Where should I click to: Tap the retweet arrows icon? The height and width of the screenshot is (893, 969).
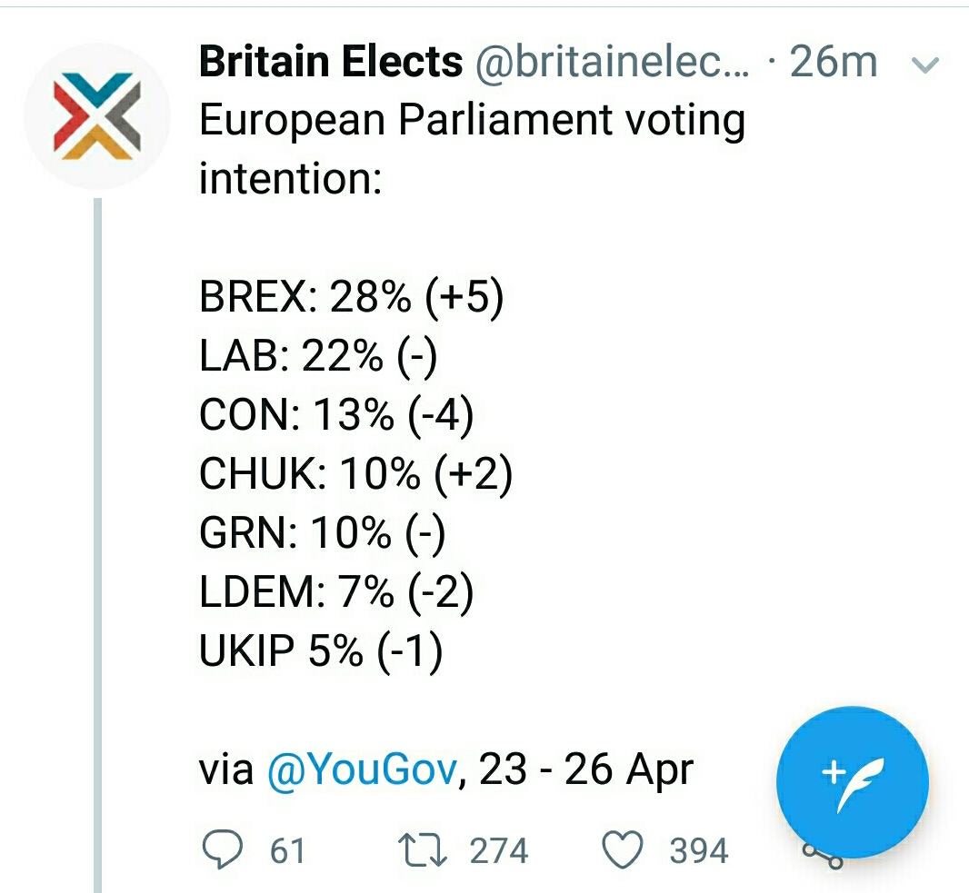click(x=424, y=850)
